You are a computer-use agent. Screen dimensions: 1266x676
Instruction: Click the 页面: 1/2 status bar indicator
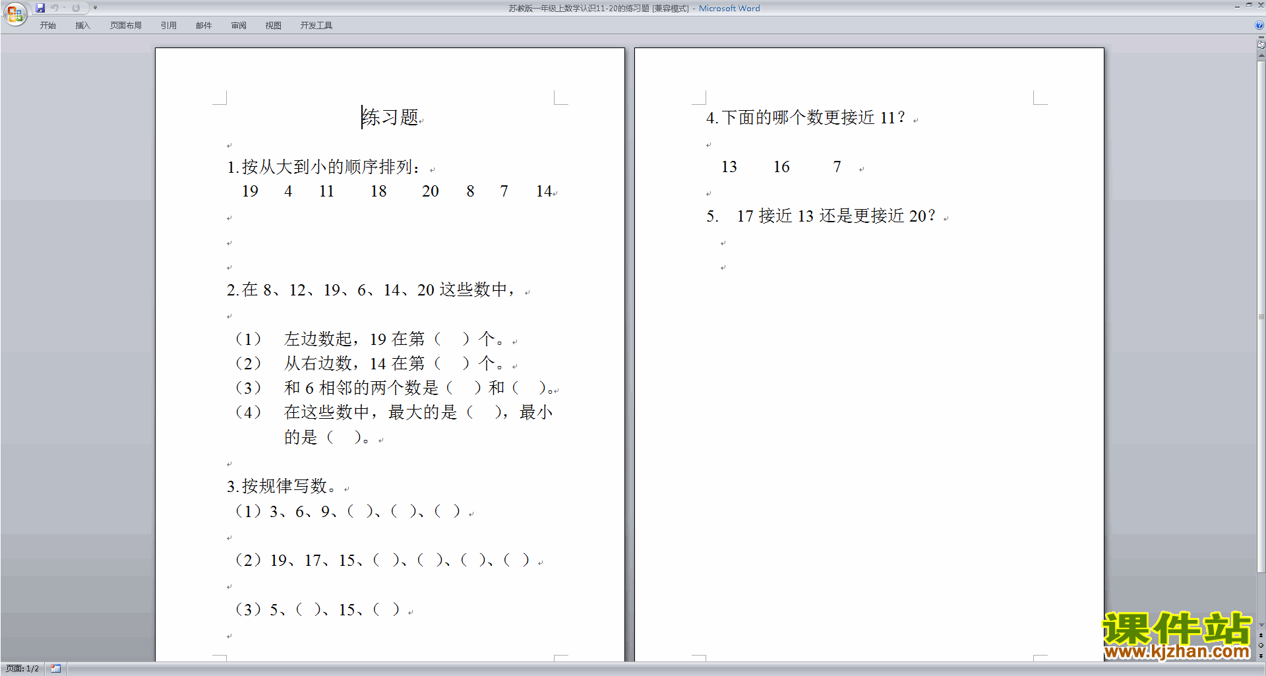pos(22,669)
